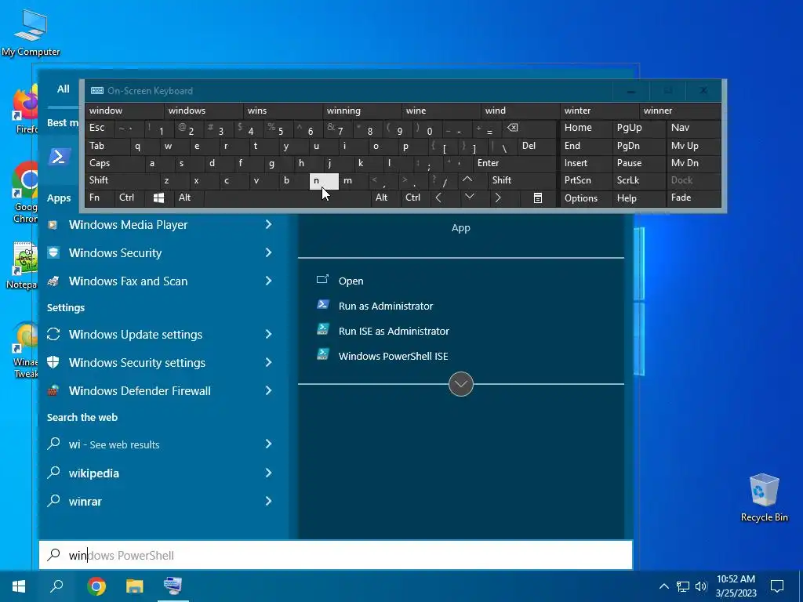Click the taskbar clock and date
Image resolution: width=803 pixels, height=602 pixels.
click(x=736, y=586)
